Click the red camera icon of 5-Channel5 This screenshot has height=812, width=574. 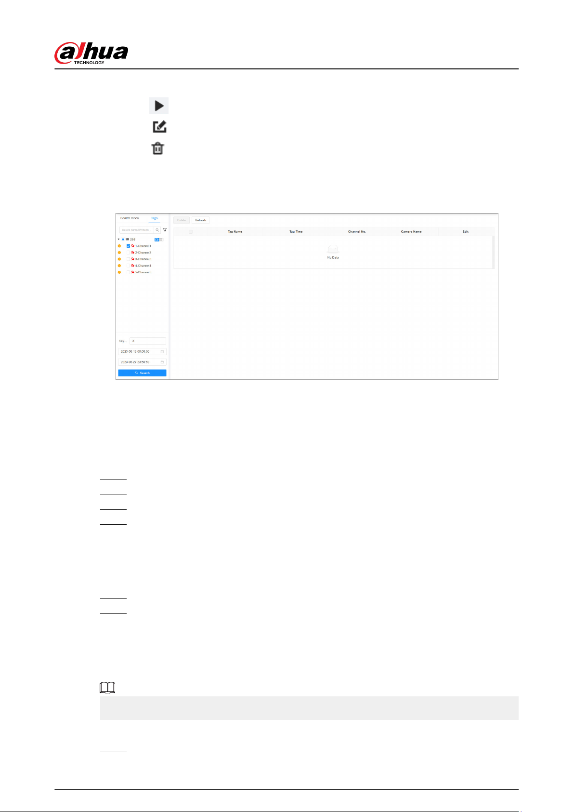pos(133,272)
